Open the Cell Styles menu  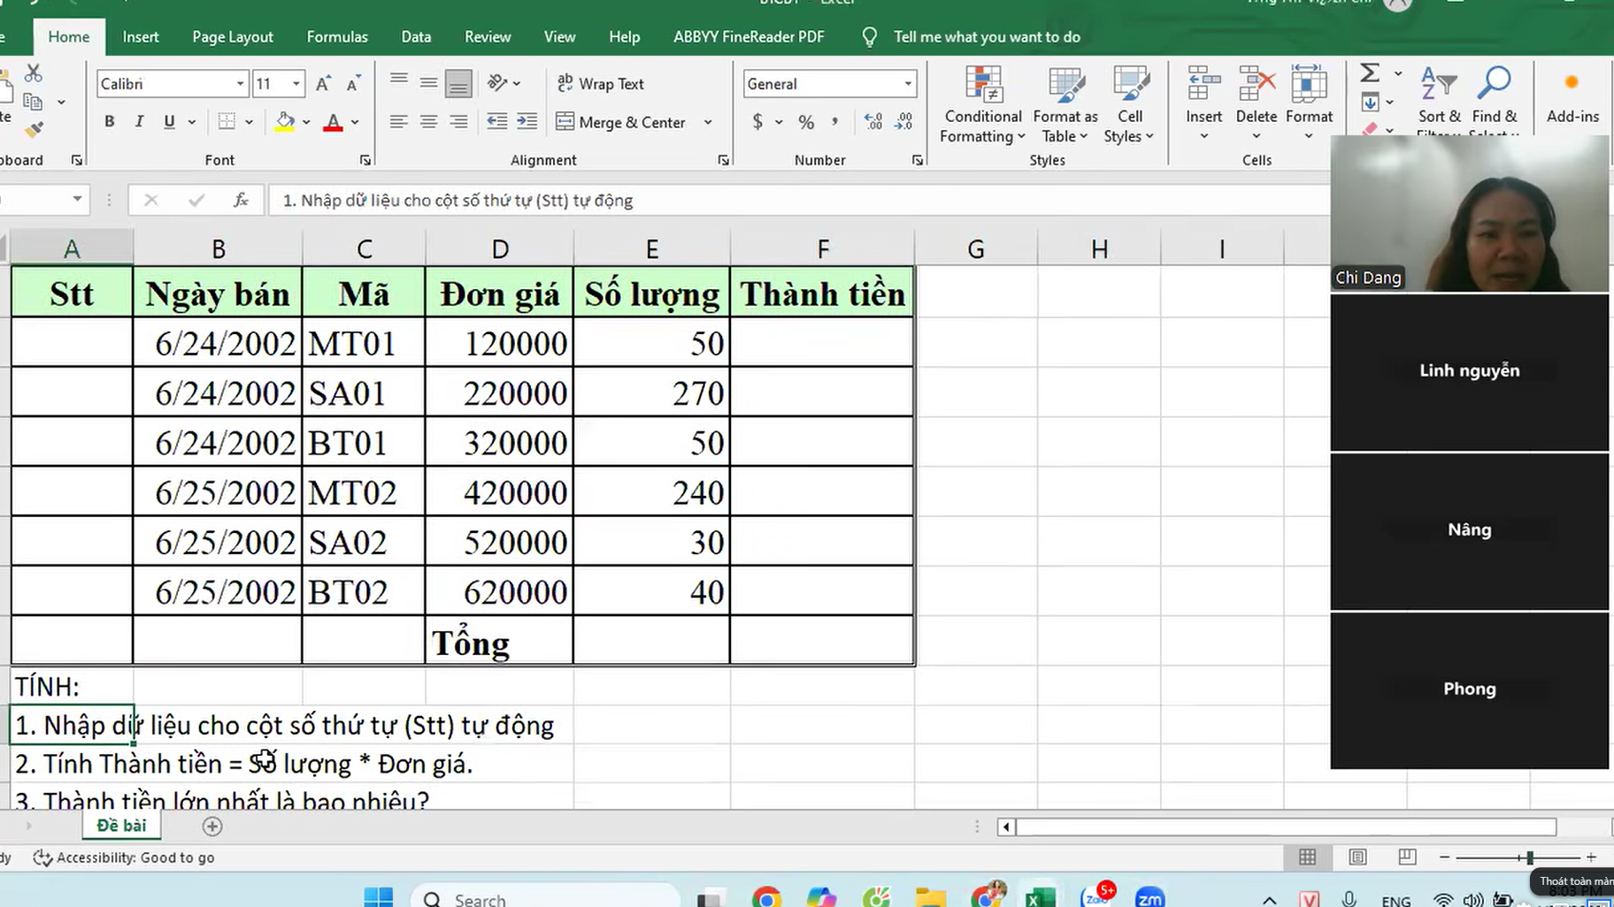1129,103
